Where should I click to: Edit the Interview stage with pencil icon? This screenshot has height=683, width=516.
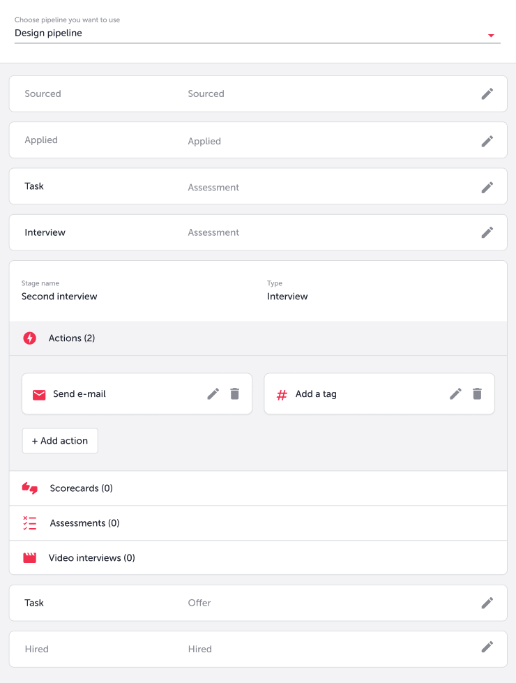(487, 232)
